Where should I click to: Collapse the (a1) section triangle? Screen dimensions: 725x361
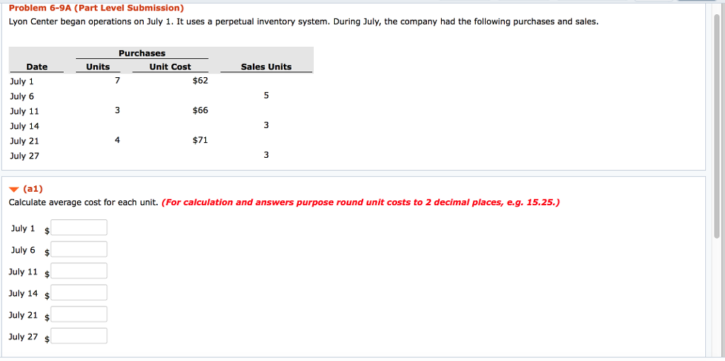[x=14, y=189]
